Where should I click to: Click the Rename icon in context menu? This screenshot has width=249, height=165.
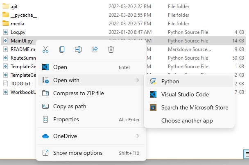[x=78, y=49]
